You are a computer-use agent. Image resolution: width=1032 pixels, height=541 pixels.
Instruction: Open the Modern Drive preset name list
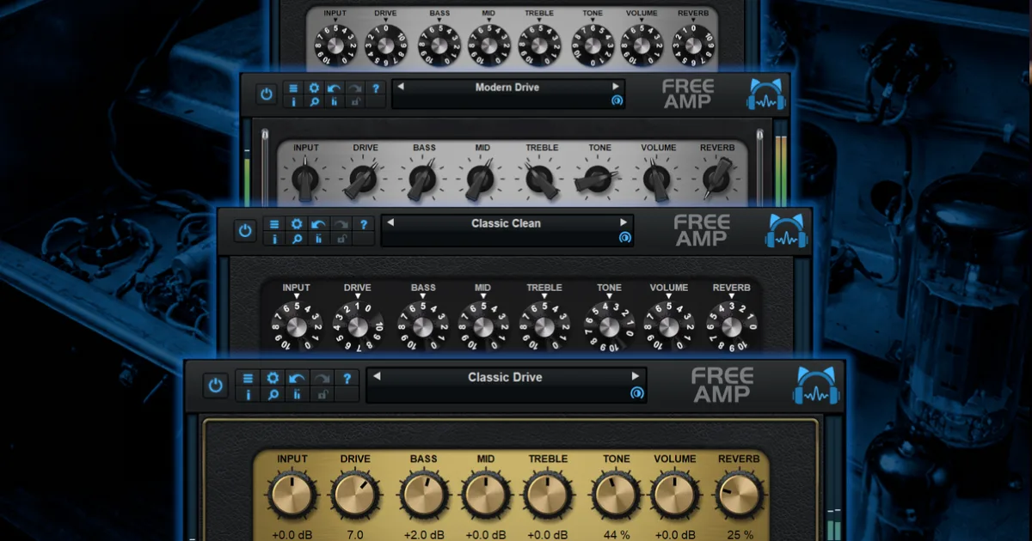tap(507, 88)
